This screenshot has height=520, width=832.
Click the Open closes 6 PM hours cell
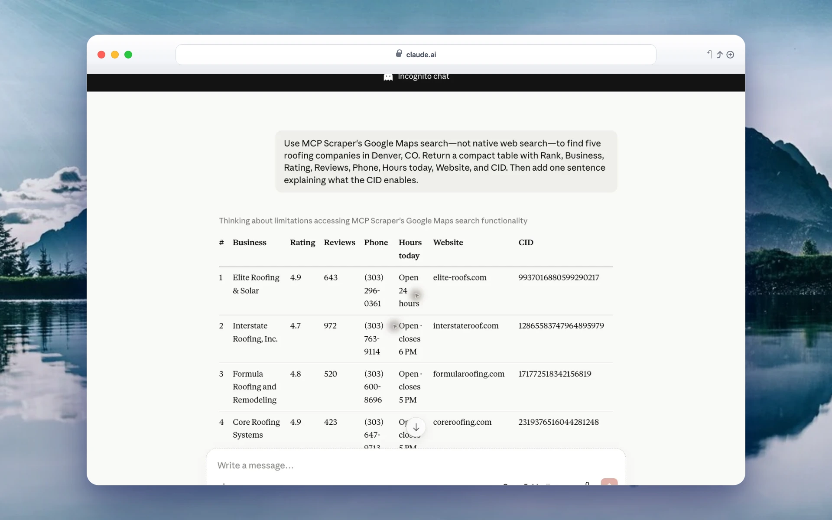(410, 338)
